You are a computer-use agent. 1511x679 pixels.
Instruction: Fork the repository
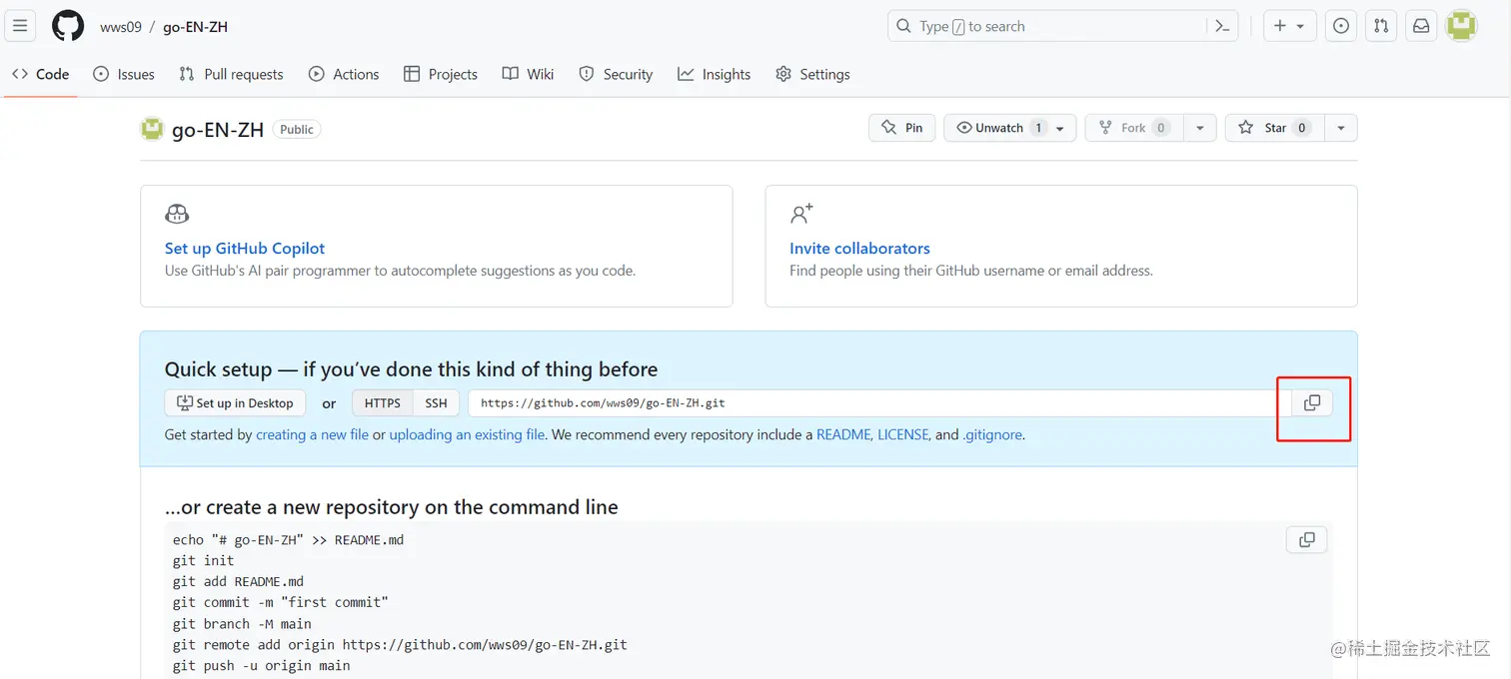tap(1134, 128)
